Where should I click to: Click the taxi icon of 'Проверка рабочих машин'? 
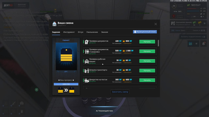coord(87,61)
